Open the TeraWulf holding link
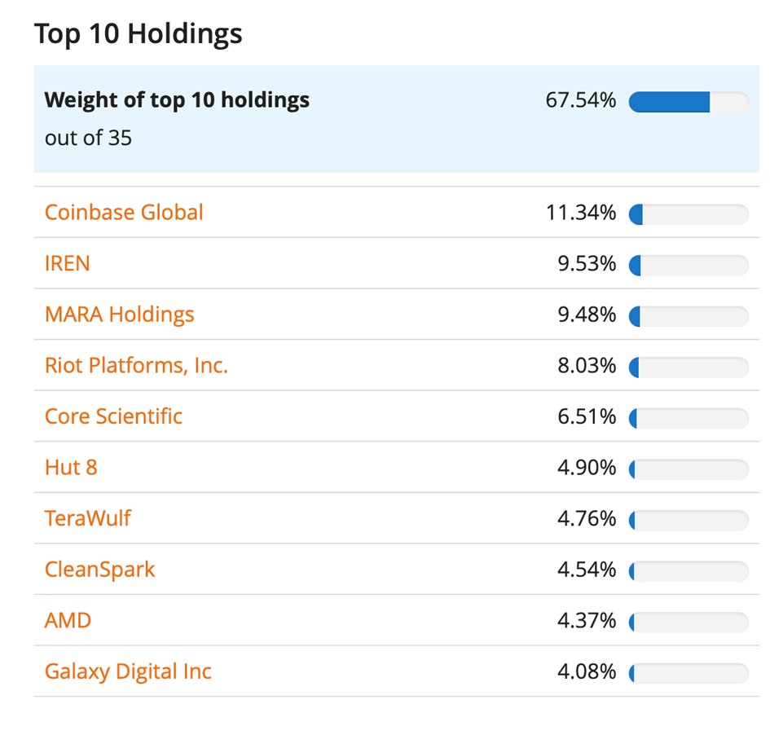This screenshot has width=770, height=735. pos(87,518)
